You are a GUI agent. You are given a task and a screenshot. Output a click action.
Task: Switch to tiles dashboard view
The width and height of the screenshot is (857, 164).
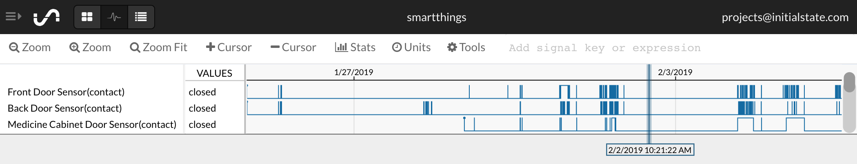[87, 17]
